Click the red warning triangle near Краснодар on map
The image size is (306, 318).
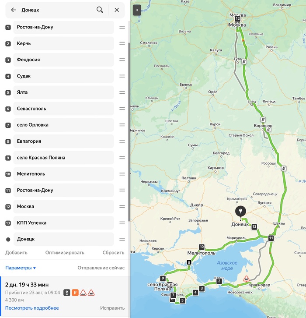point(246,279)
